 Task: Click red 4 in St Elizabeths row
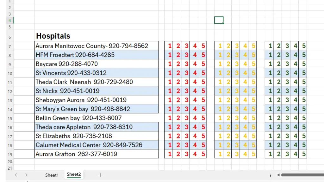pos(195,136)
